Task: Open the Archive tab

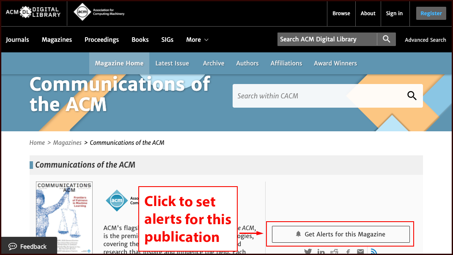Action: [214, 63]
